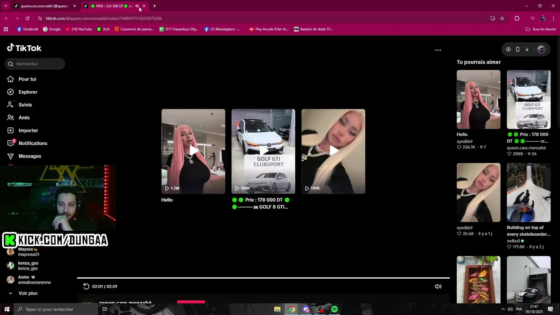Open queen.cars.menzah6 account link in recommendations
Viewport: 560px width, 315px height.
point(526,148)
